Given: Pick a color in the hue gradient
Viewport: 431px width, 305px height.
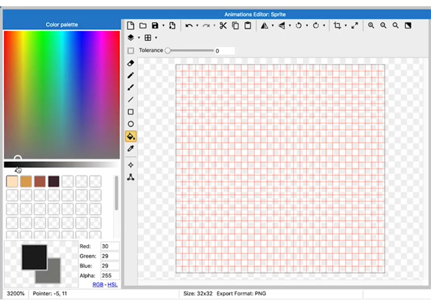Looking at the screenshot, I should pos(62,95).
